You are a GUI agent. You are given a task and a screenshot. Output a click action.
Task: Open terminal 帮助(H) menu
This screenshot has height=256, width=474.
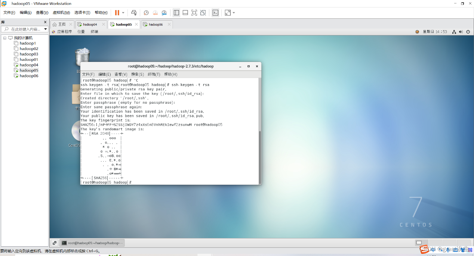click(x=171, y=74)
